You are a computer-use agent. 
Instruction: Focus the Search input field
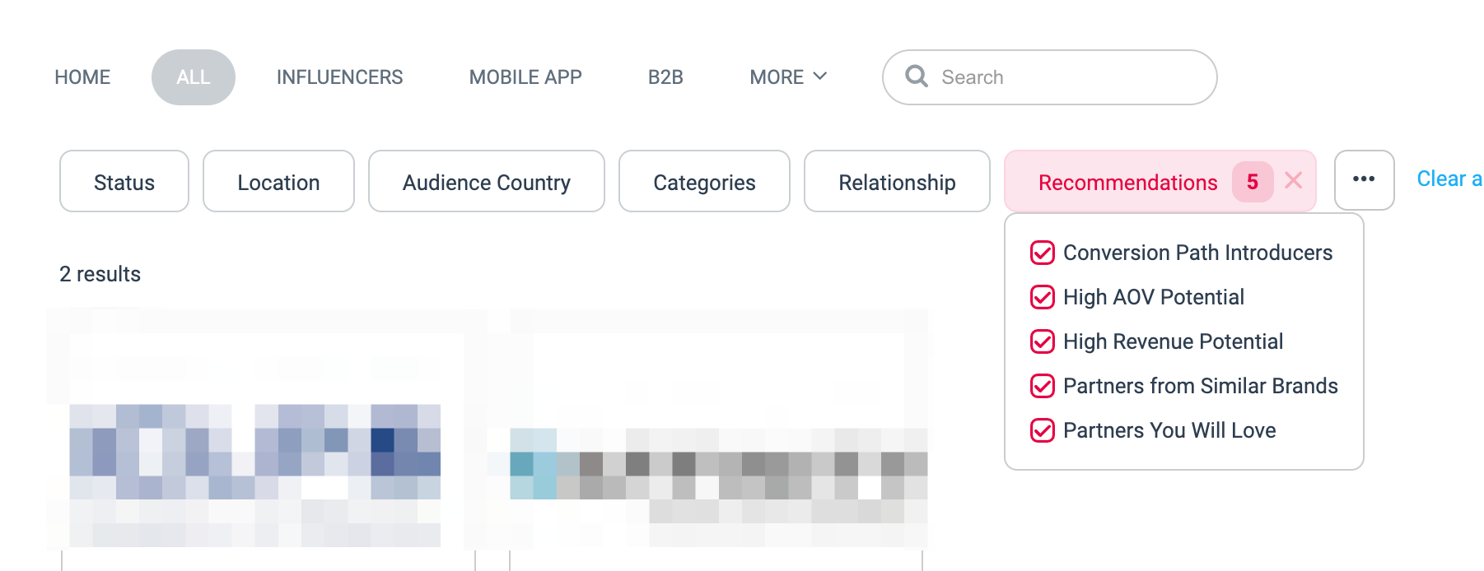[1071, 77]
